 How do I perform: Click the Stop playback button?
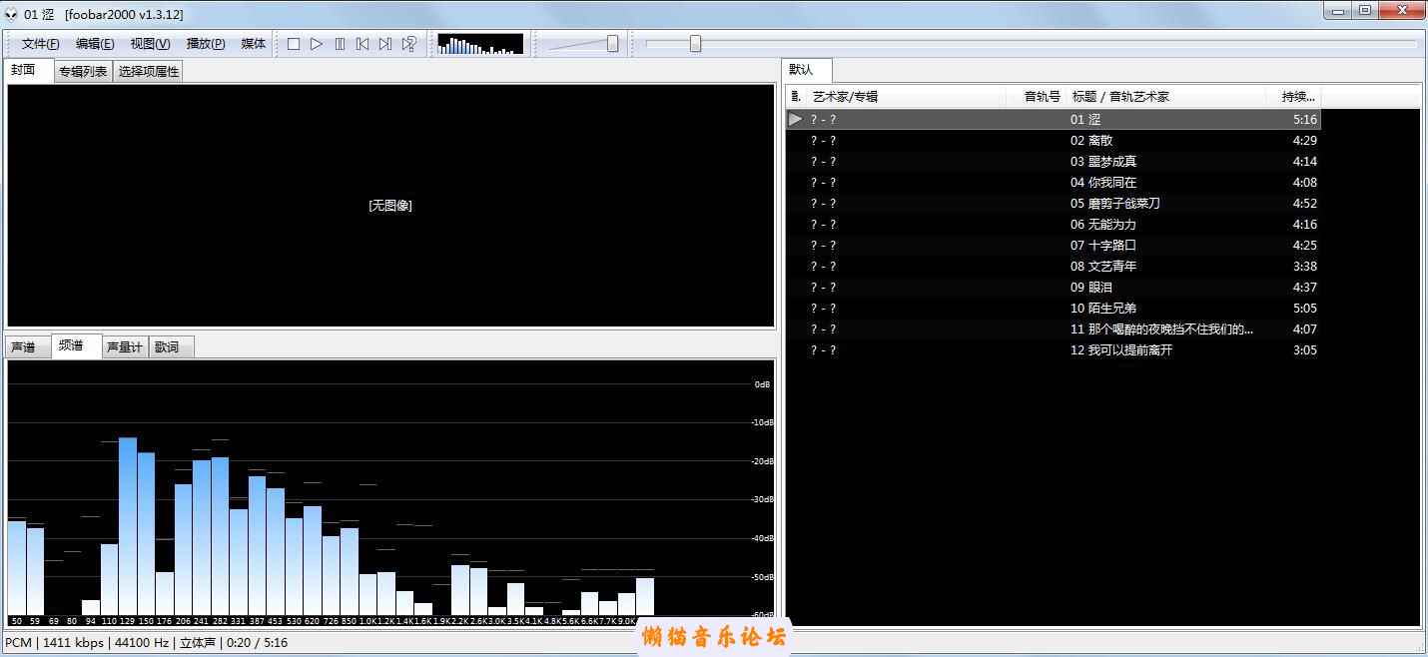294,44
